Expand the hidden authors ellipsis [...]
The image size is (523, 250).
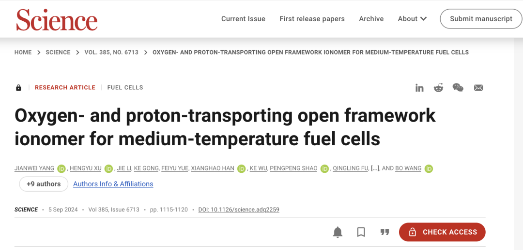pos(375,168)
